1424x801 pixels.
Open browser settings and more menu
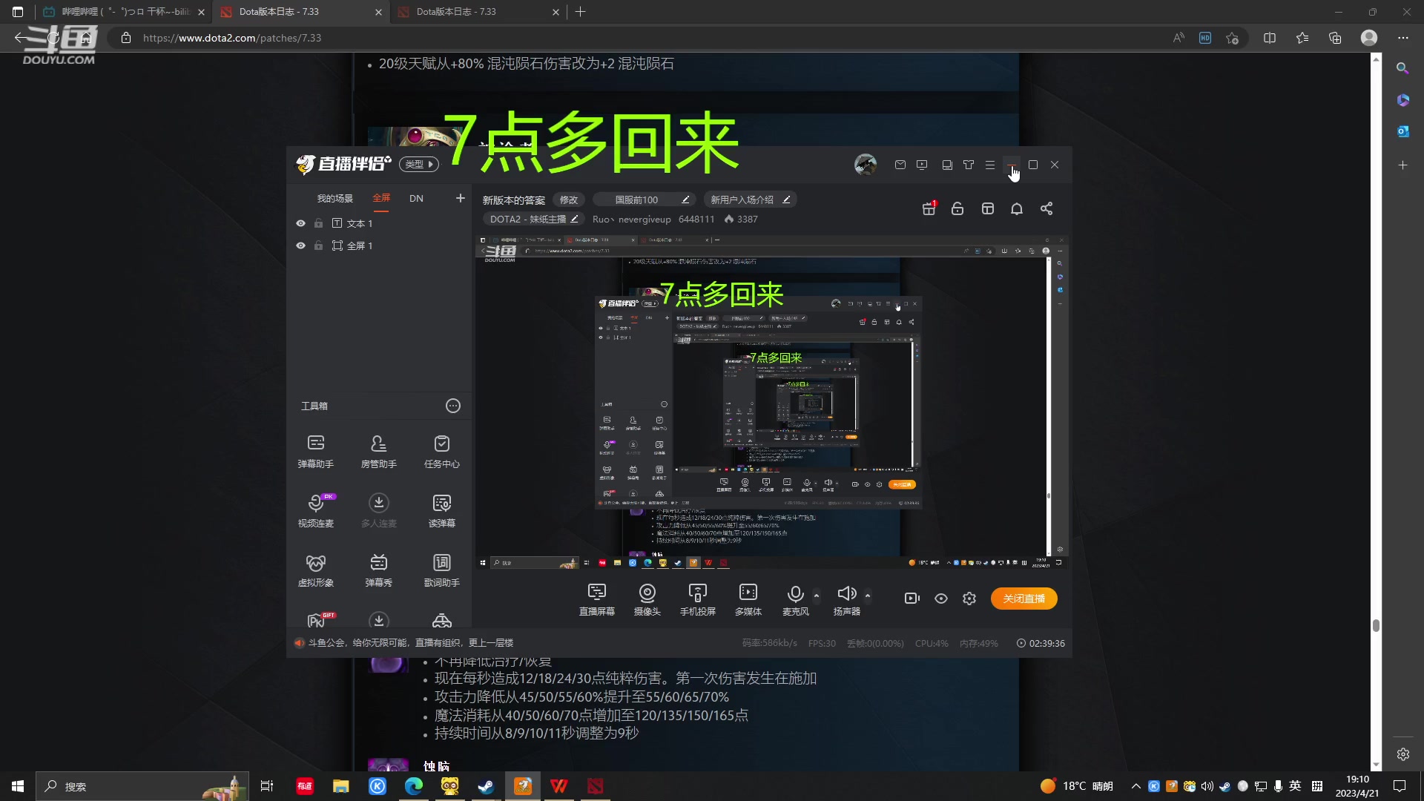[1402, 38]
